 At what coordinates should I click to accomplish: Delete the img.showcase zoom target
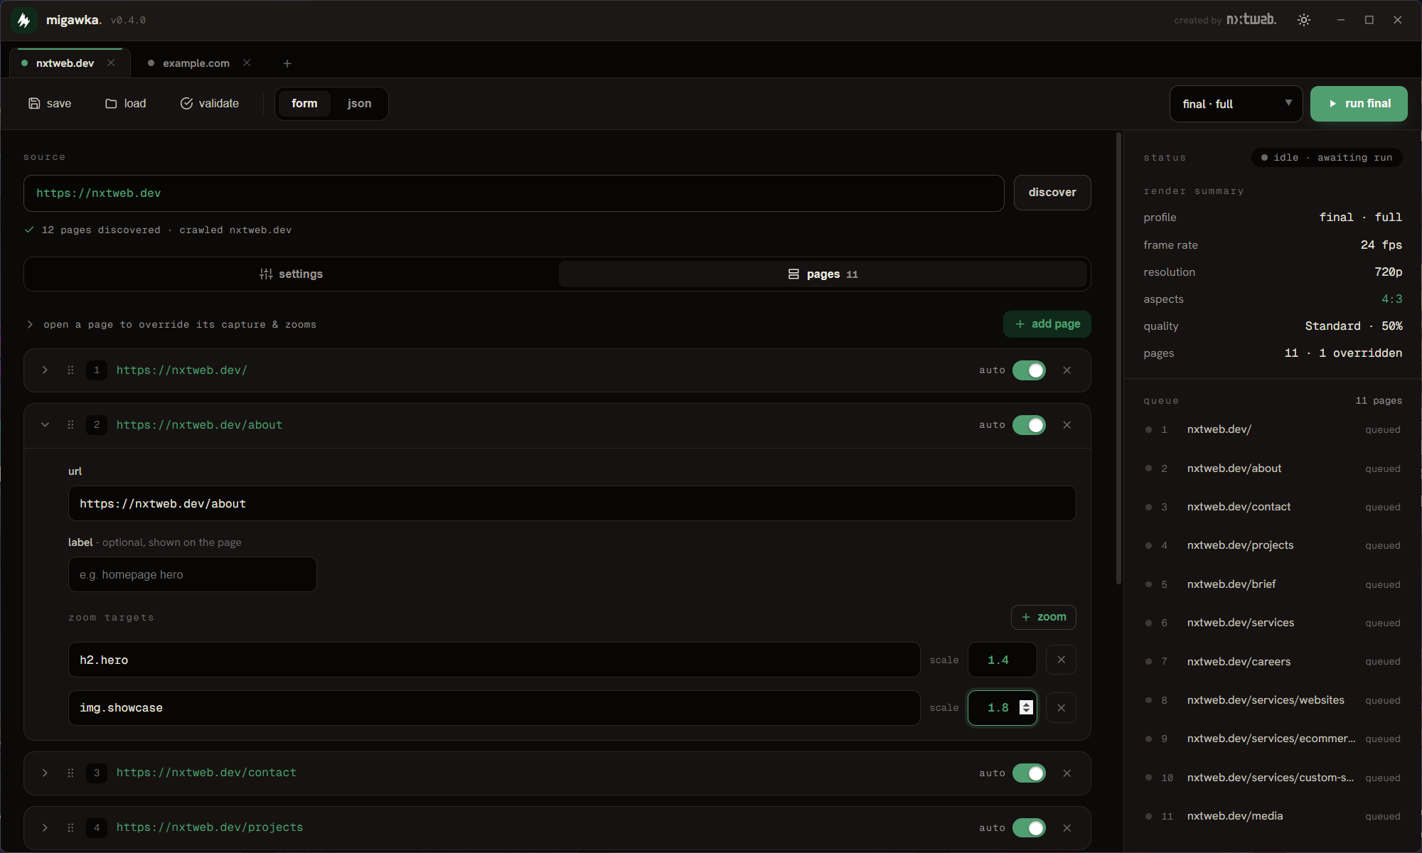[1061, 708]
